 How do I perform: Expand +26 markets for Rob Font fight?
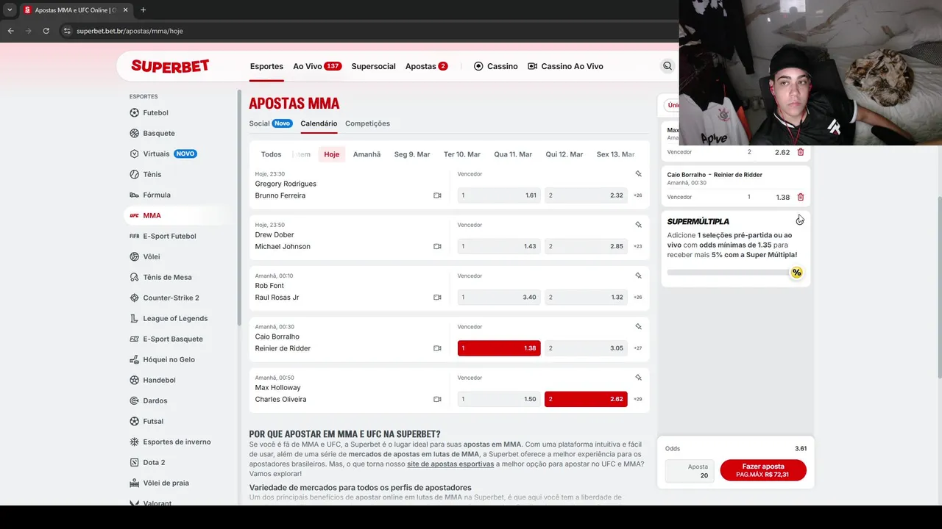click(638, 297)
